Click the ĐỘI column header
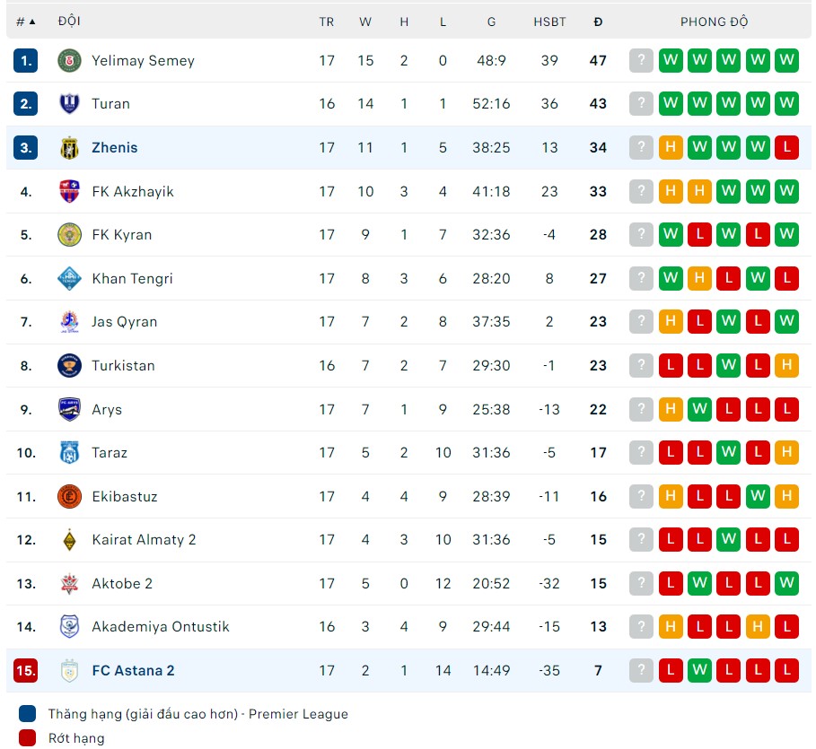Image resolution: width=816 pixels, height=749 pixels. click(68, 22)
